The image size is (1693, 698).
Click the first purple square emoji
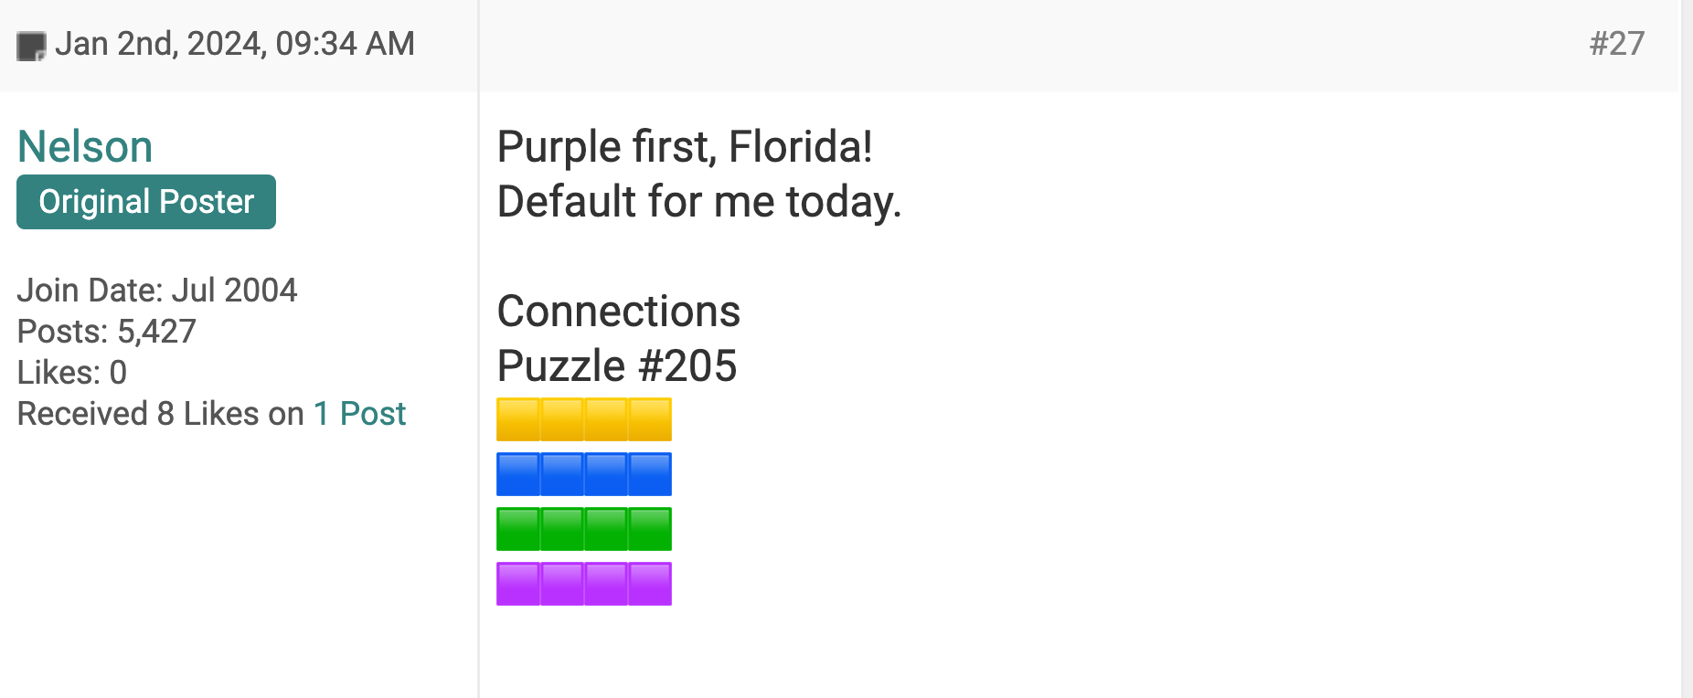pyautogui.click(x=518, y=584)
